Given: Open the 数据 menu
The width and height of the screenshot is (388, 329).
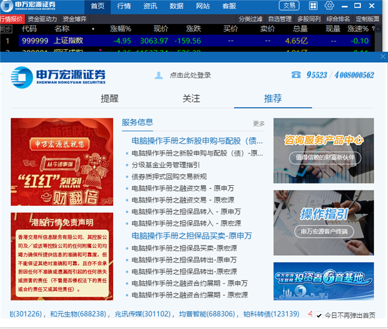Looking at the screenshot, I should point(177,6).
